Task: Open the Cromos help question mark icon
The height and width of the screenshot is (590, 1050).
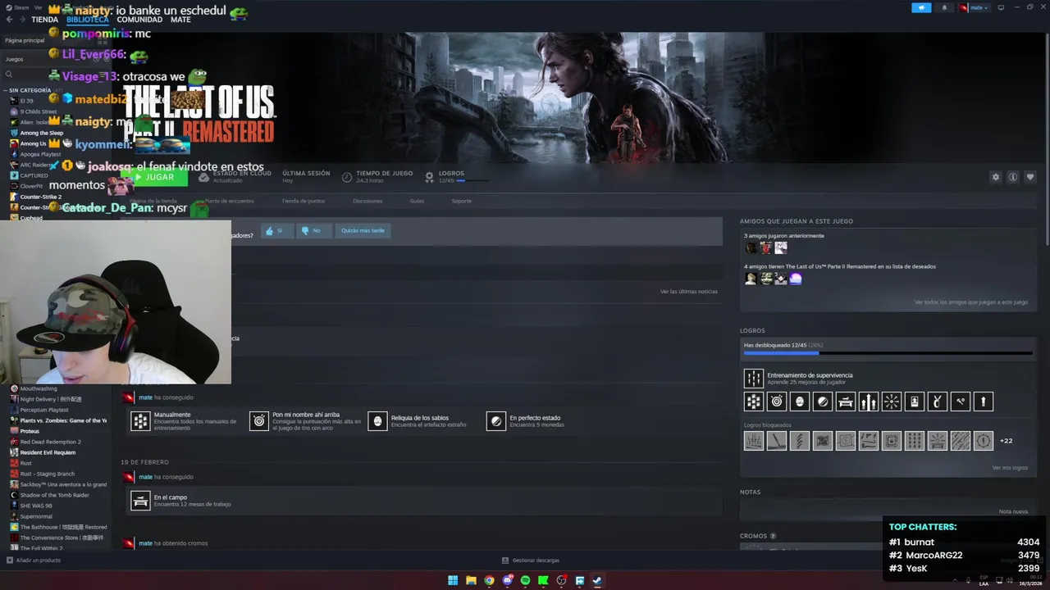Action: [x=773, y=536]
